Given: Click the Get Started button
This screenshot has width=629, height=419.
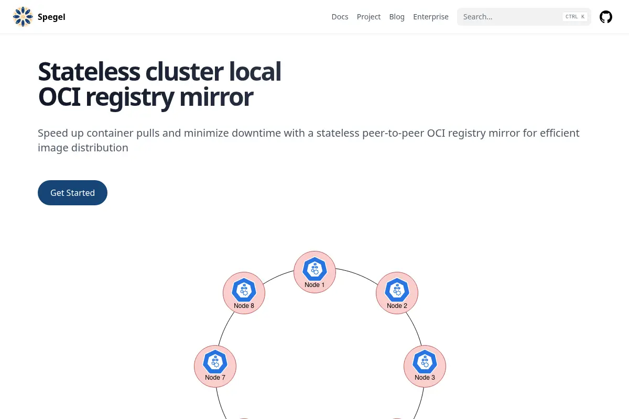Looking at the screenshot, I should pos(72,193).
